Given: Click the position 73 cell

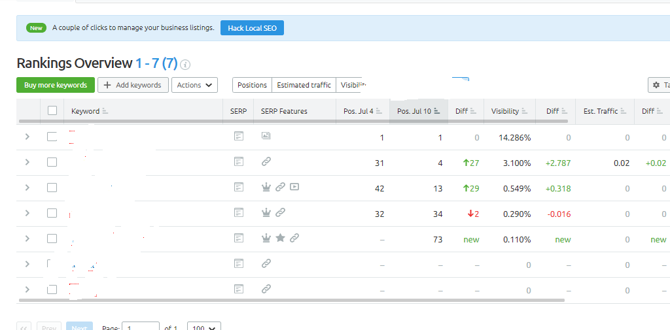Looking at the screenshot, I should point(438,240).
